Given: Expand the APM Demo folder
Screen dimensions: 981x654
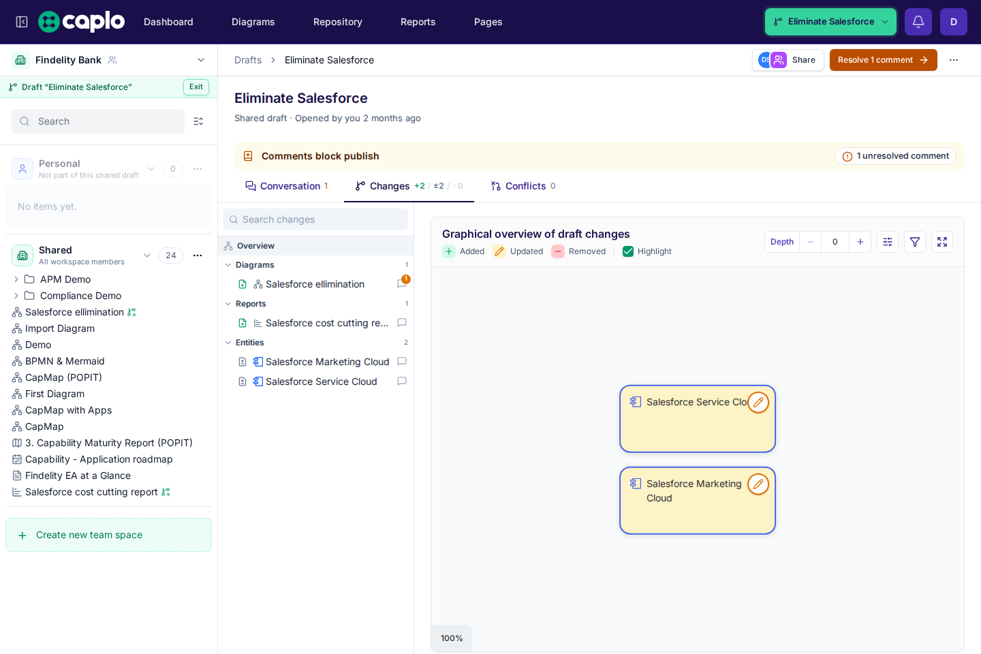Looking at the screenshot, I should [16, 279].
